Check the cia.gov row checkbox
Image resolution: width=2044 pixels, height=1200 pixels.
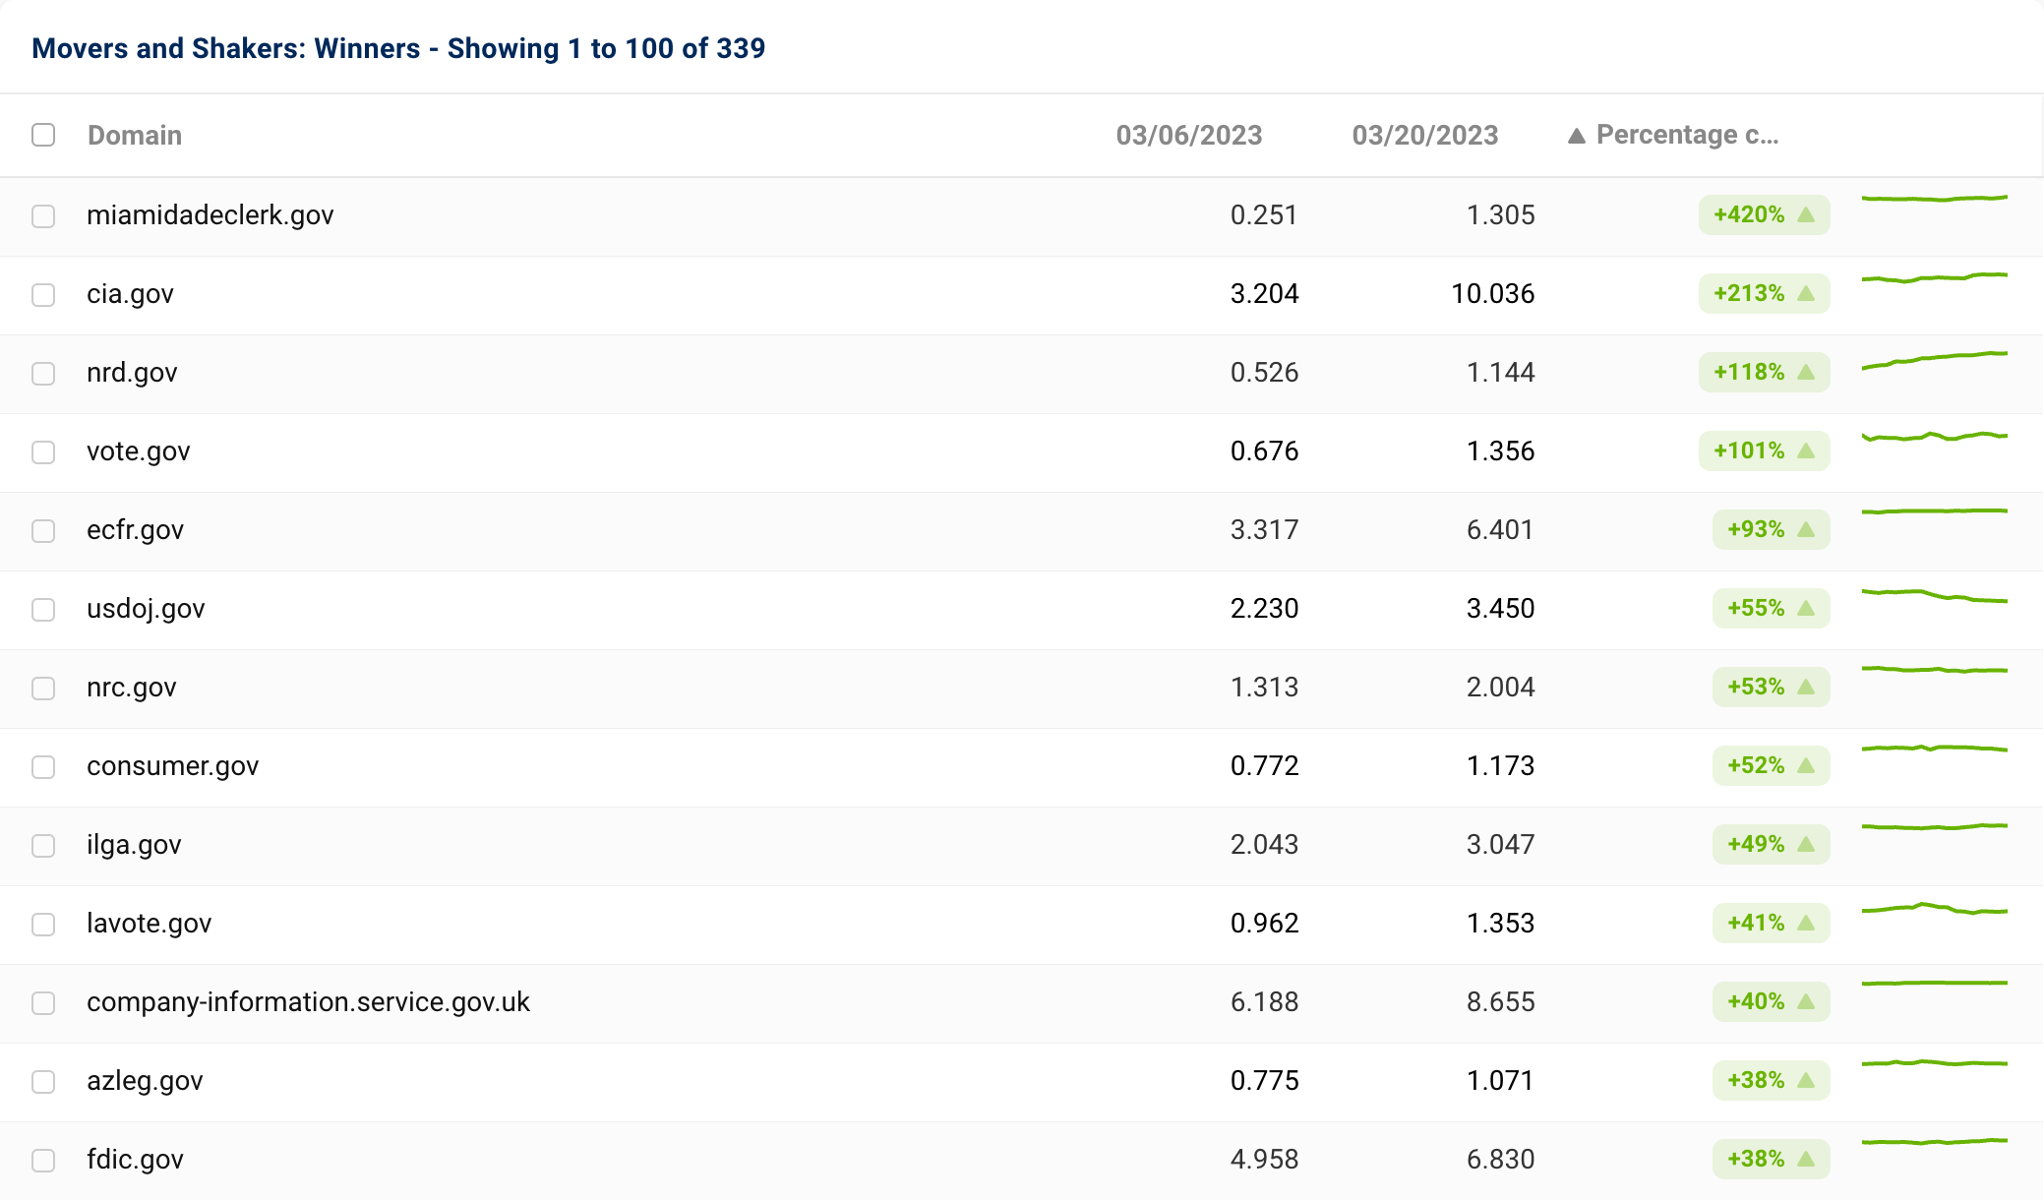pyautogui.click(x=43, y=294)
